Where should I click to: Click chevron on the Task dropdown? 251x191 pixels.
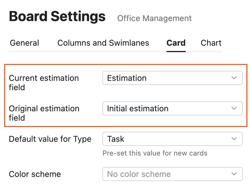coord(234,139)
